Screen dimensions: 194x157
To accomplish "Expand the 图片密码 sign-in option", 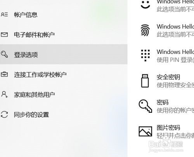I will coord(166,131).
